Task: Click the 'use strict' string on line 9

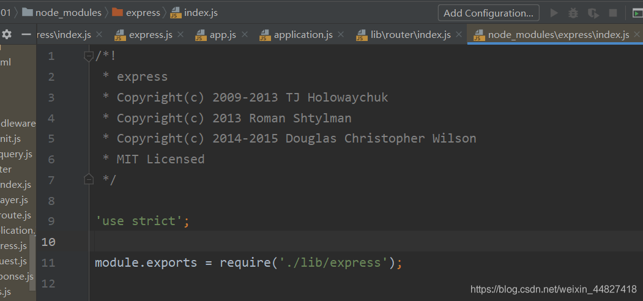Action: tap(139, 221)
